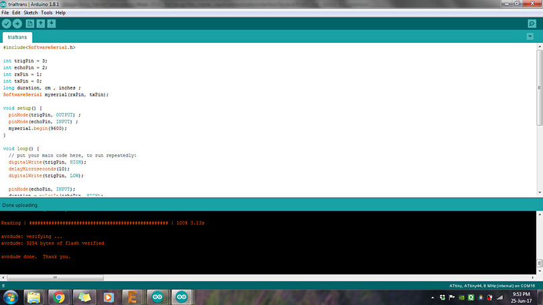The image size is (543, 305).
Task: Click the editor scroll down arrow
Action: tap(540, 192)
